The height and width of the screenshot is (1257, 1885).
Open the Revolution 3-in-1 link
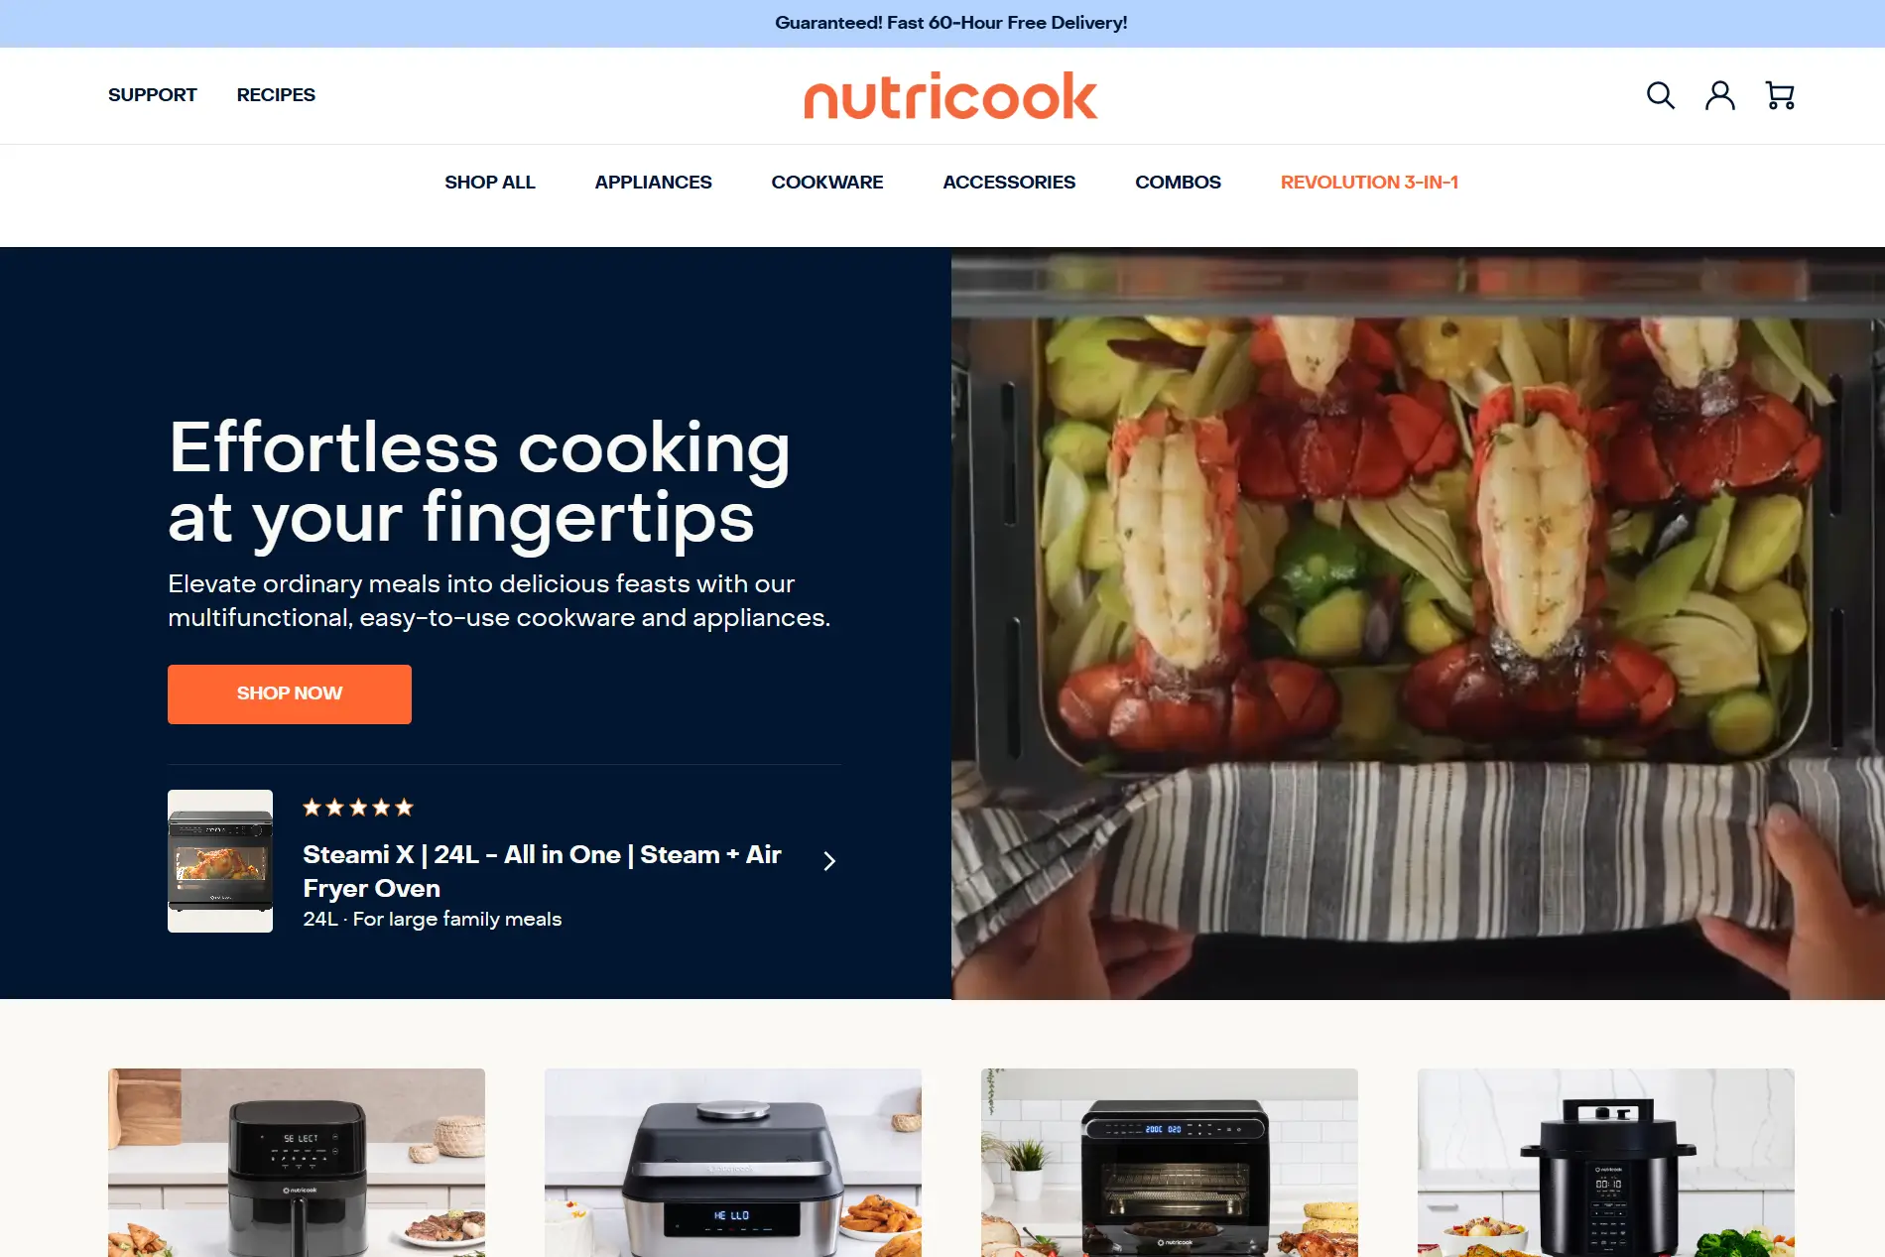click(1369, 183)
